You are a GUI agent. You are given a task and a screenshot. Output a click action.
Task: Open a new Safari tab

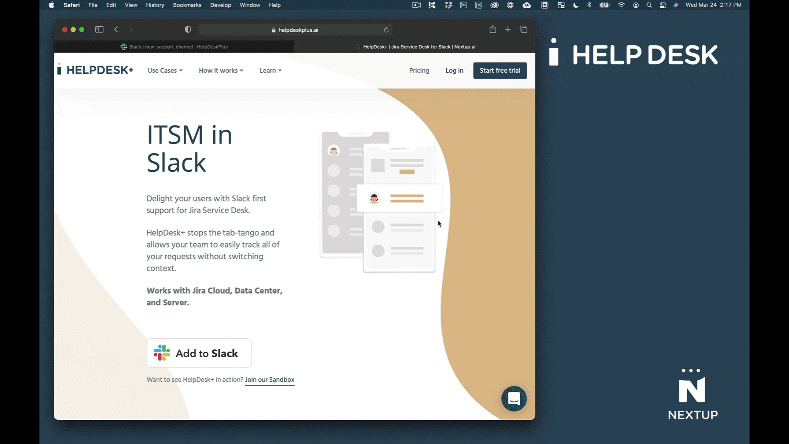[508, 29]
